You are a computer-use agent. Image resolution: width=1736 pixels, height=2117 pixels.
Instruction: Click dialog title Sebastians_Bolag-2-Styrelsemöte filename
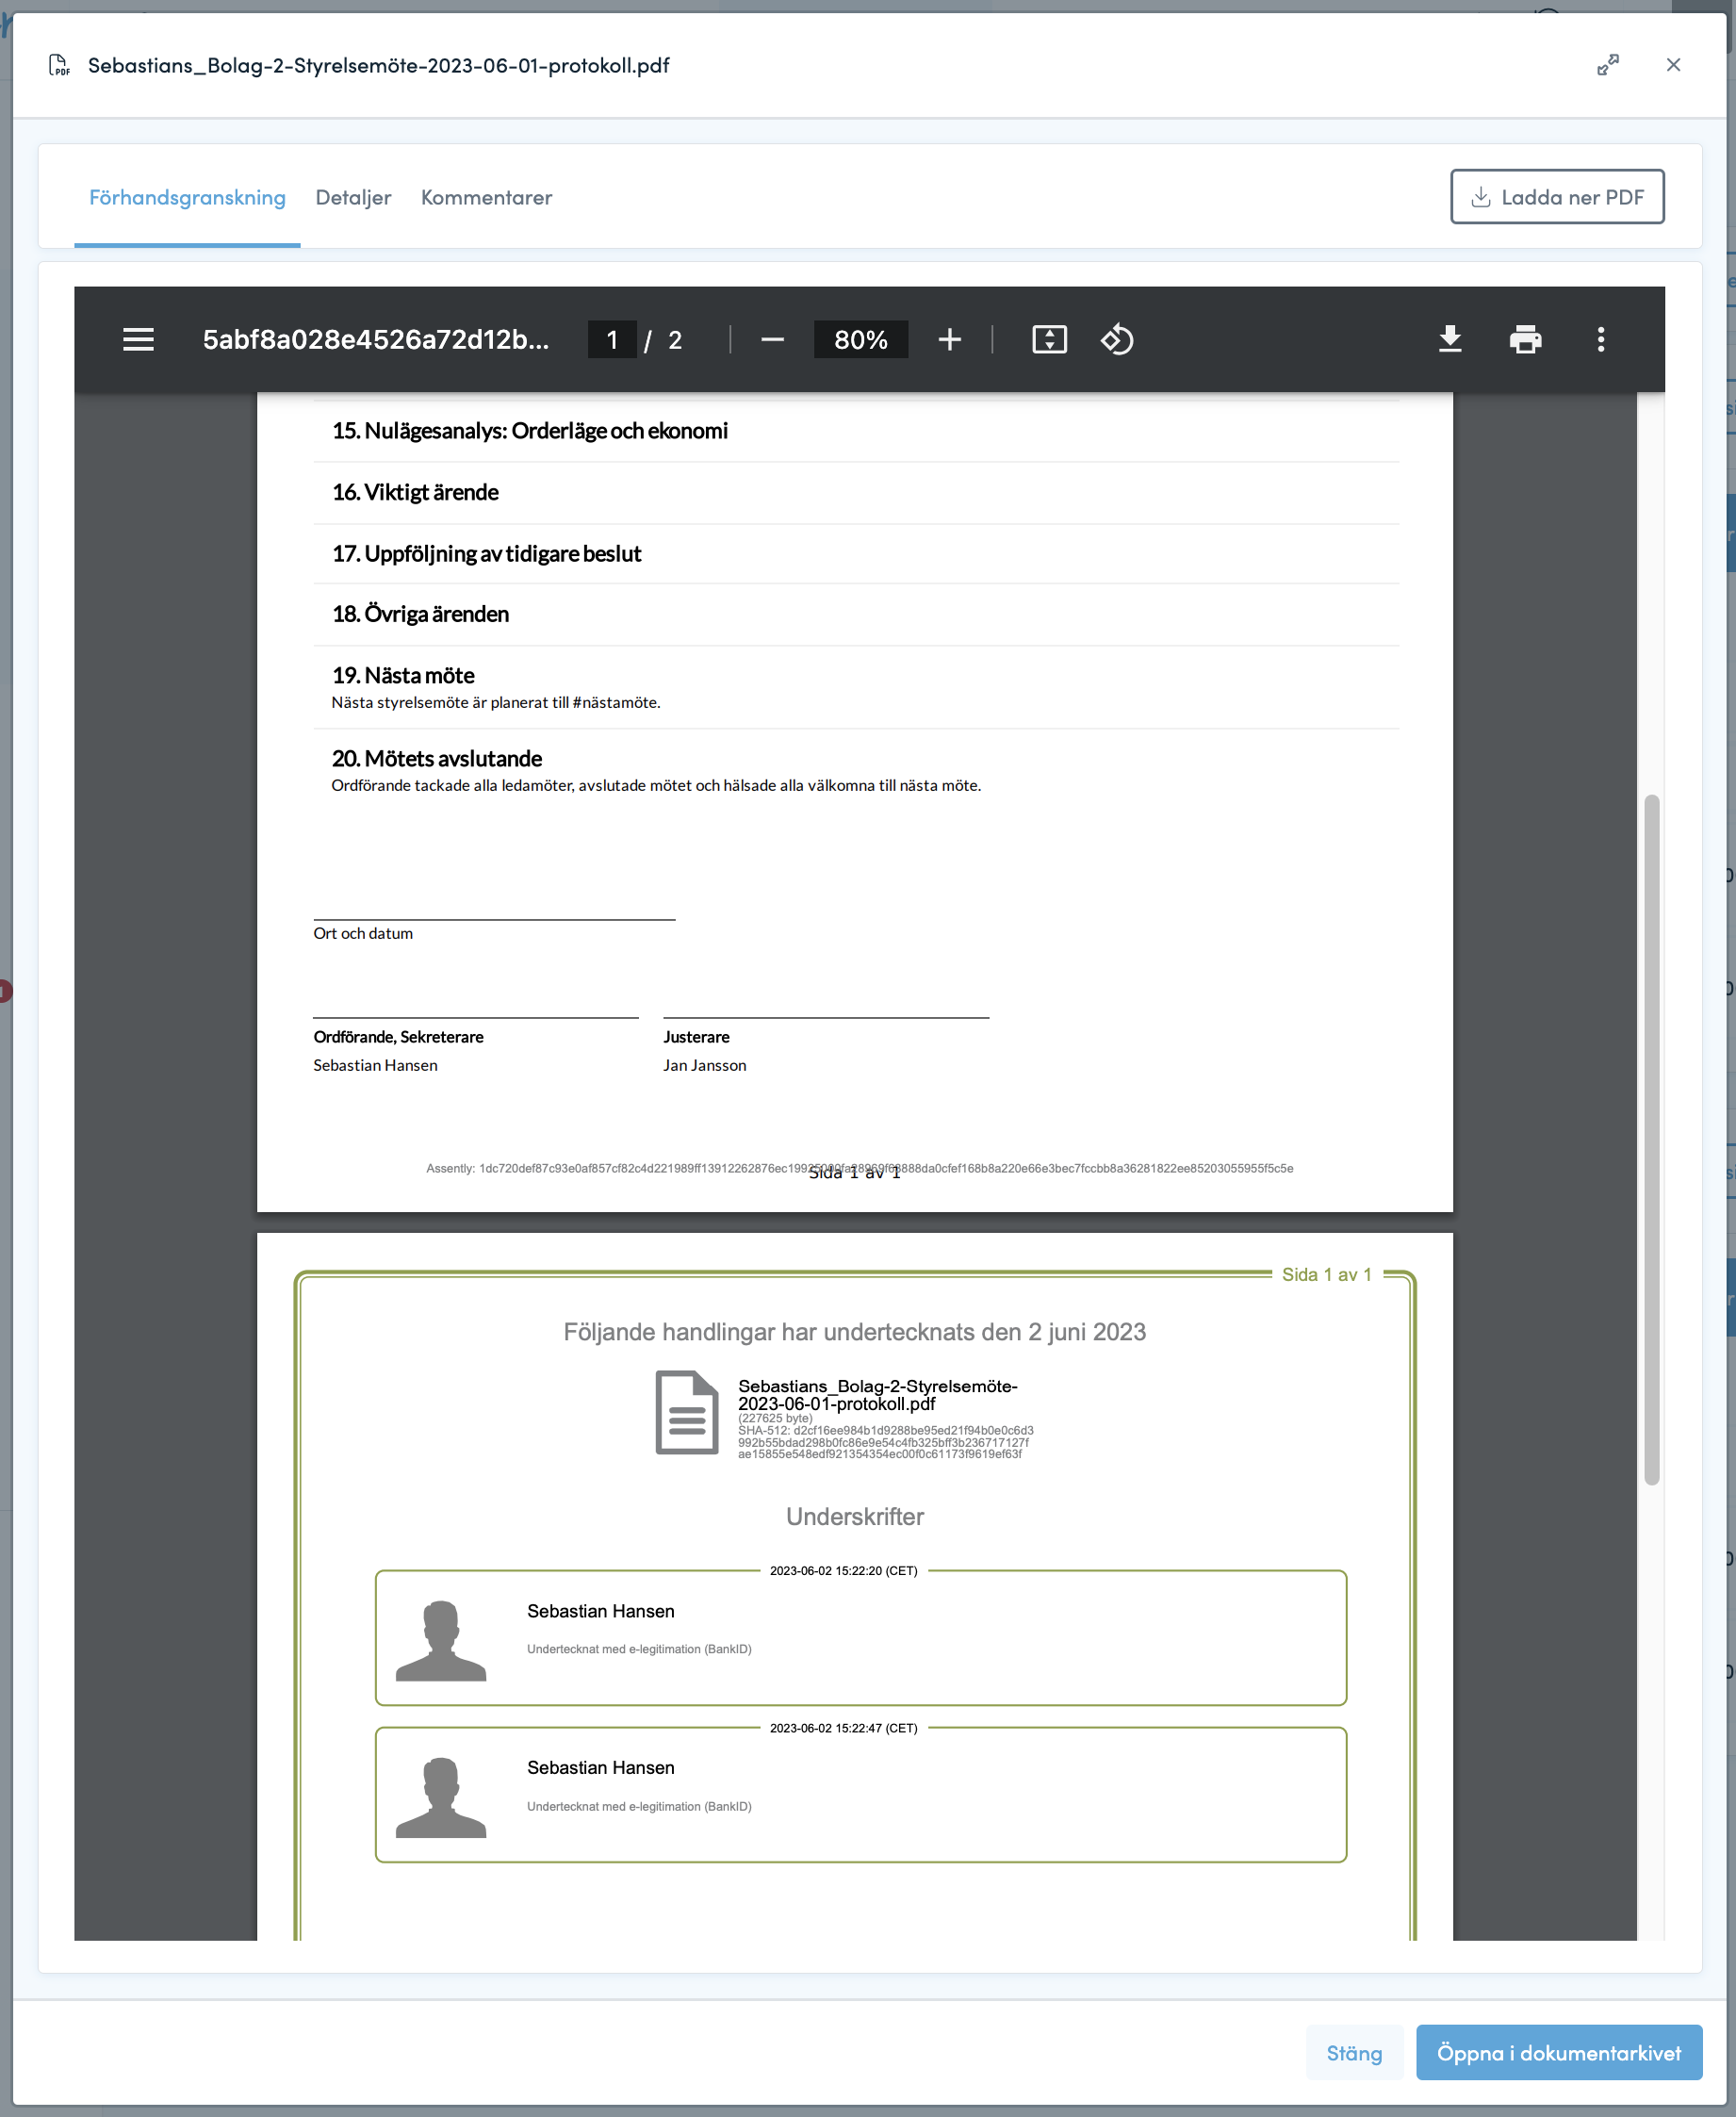(379, 65)
